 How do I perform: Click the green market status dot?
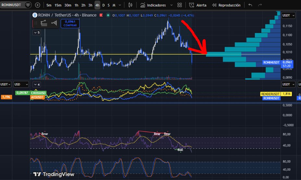[x=108, y=15]
